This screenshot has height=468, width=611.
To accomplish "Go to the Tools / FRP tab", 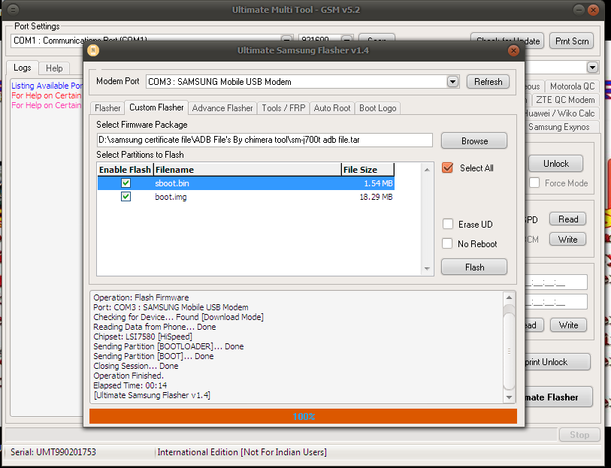I will [x=283, y=108].
